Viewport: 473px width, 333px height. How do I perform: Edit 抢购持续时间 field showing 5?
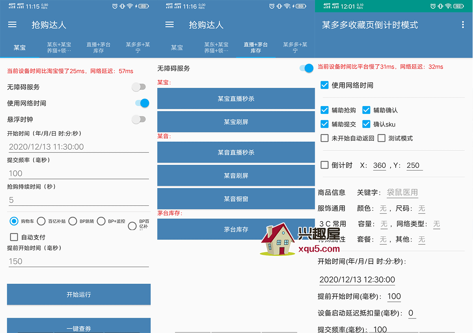pos(79,200)
